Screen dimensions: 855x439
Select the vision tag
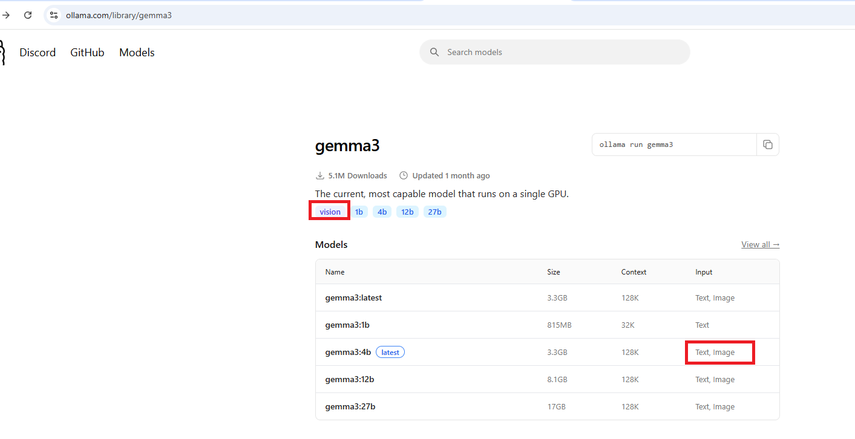[330, 212]
